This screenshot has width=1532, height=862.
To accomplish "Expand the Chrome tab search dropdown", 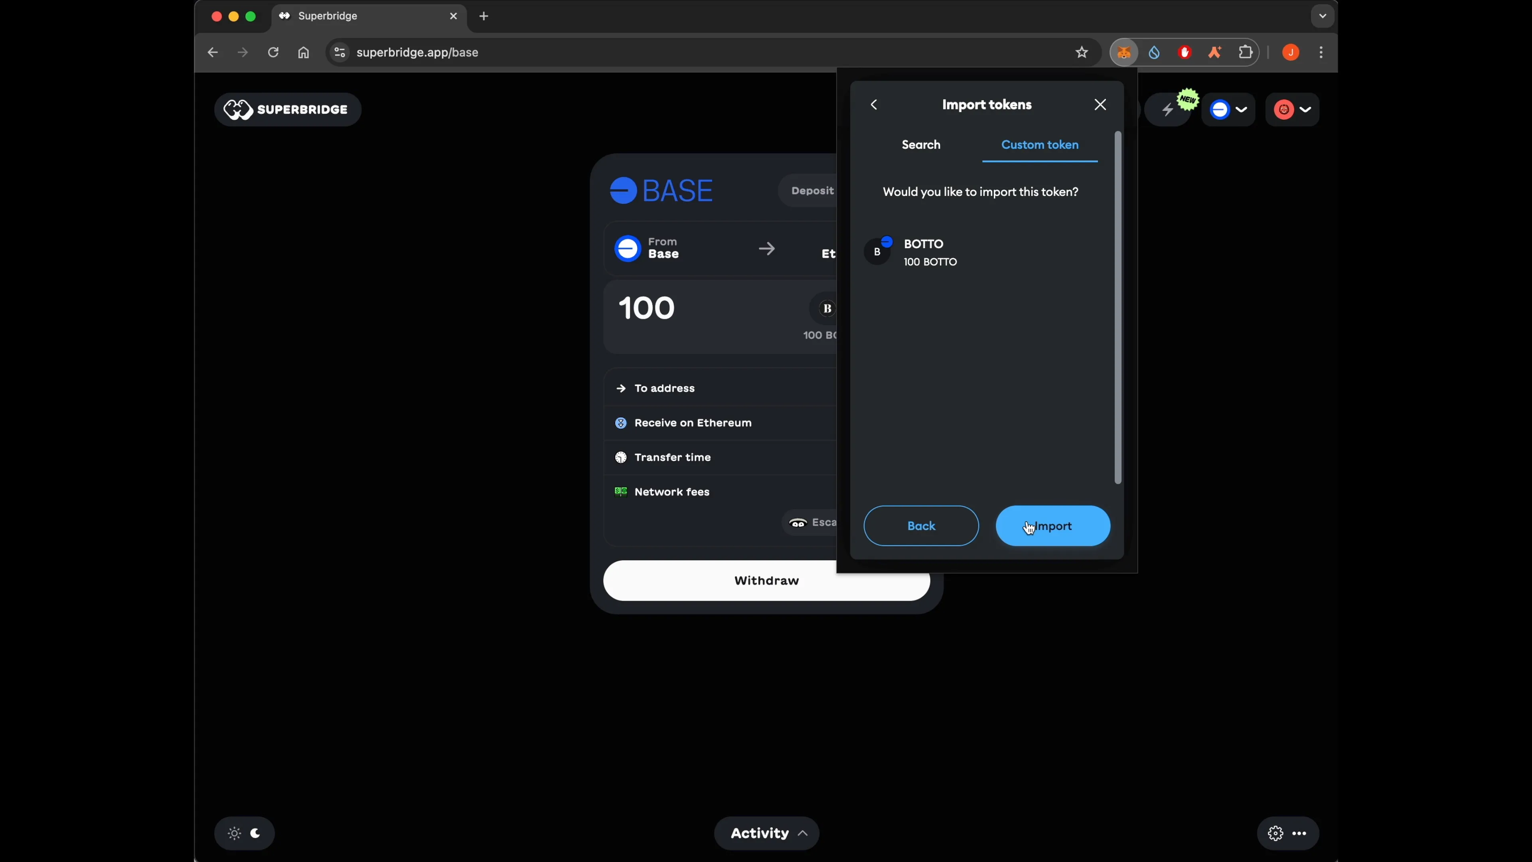I will [x=1322, y=16].
